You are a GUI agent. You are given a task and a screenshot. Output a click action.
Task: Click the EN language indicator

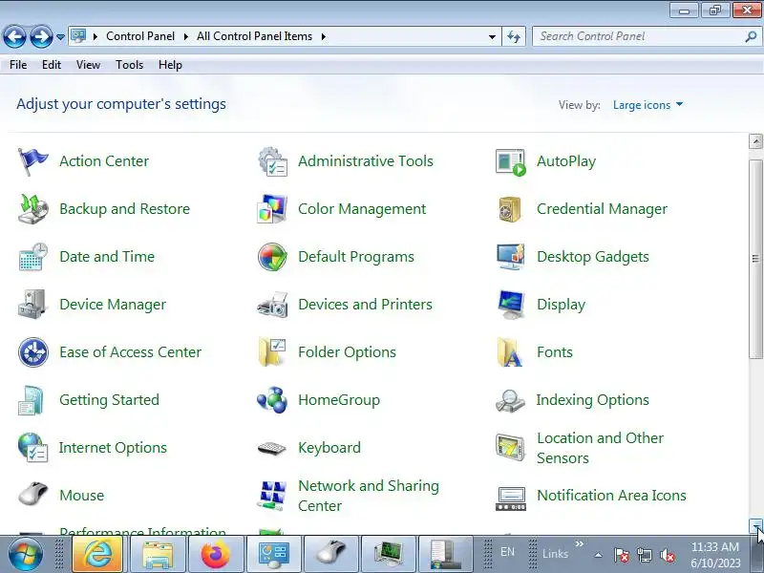tap(507, 552)
